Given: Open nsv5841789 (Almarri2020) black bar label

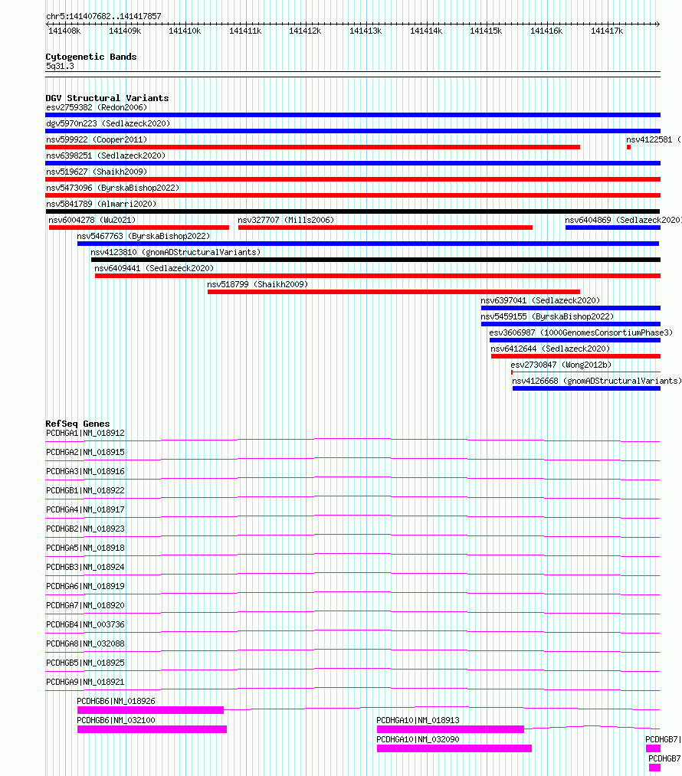Looking at the screenshot, I should [101, 204].
